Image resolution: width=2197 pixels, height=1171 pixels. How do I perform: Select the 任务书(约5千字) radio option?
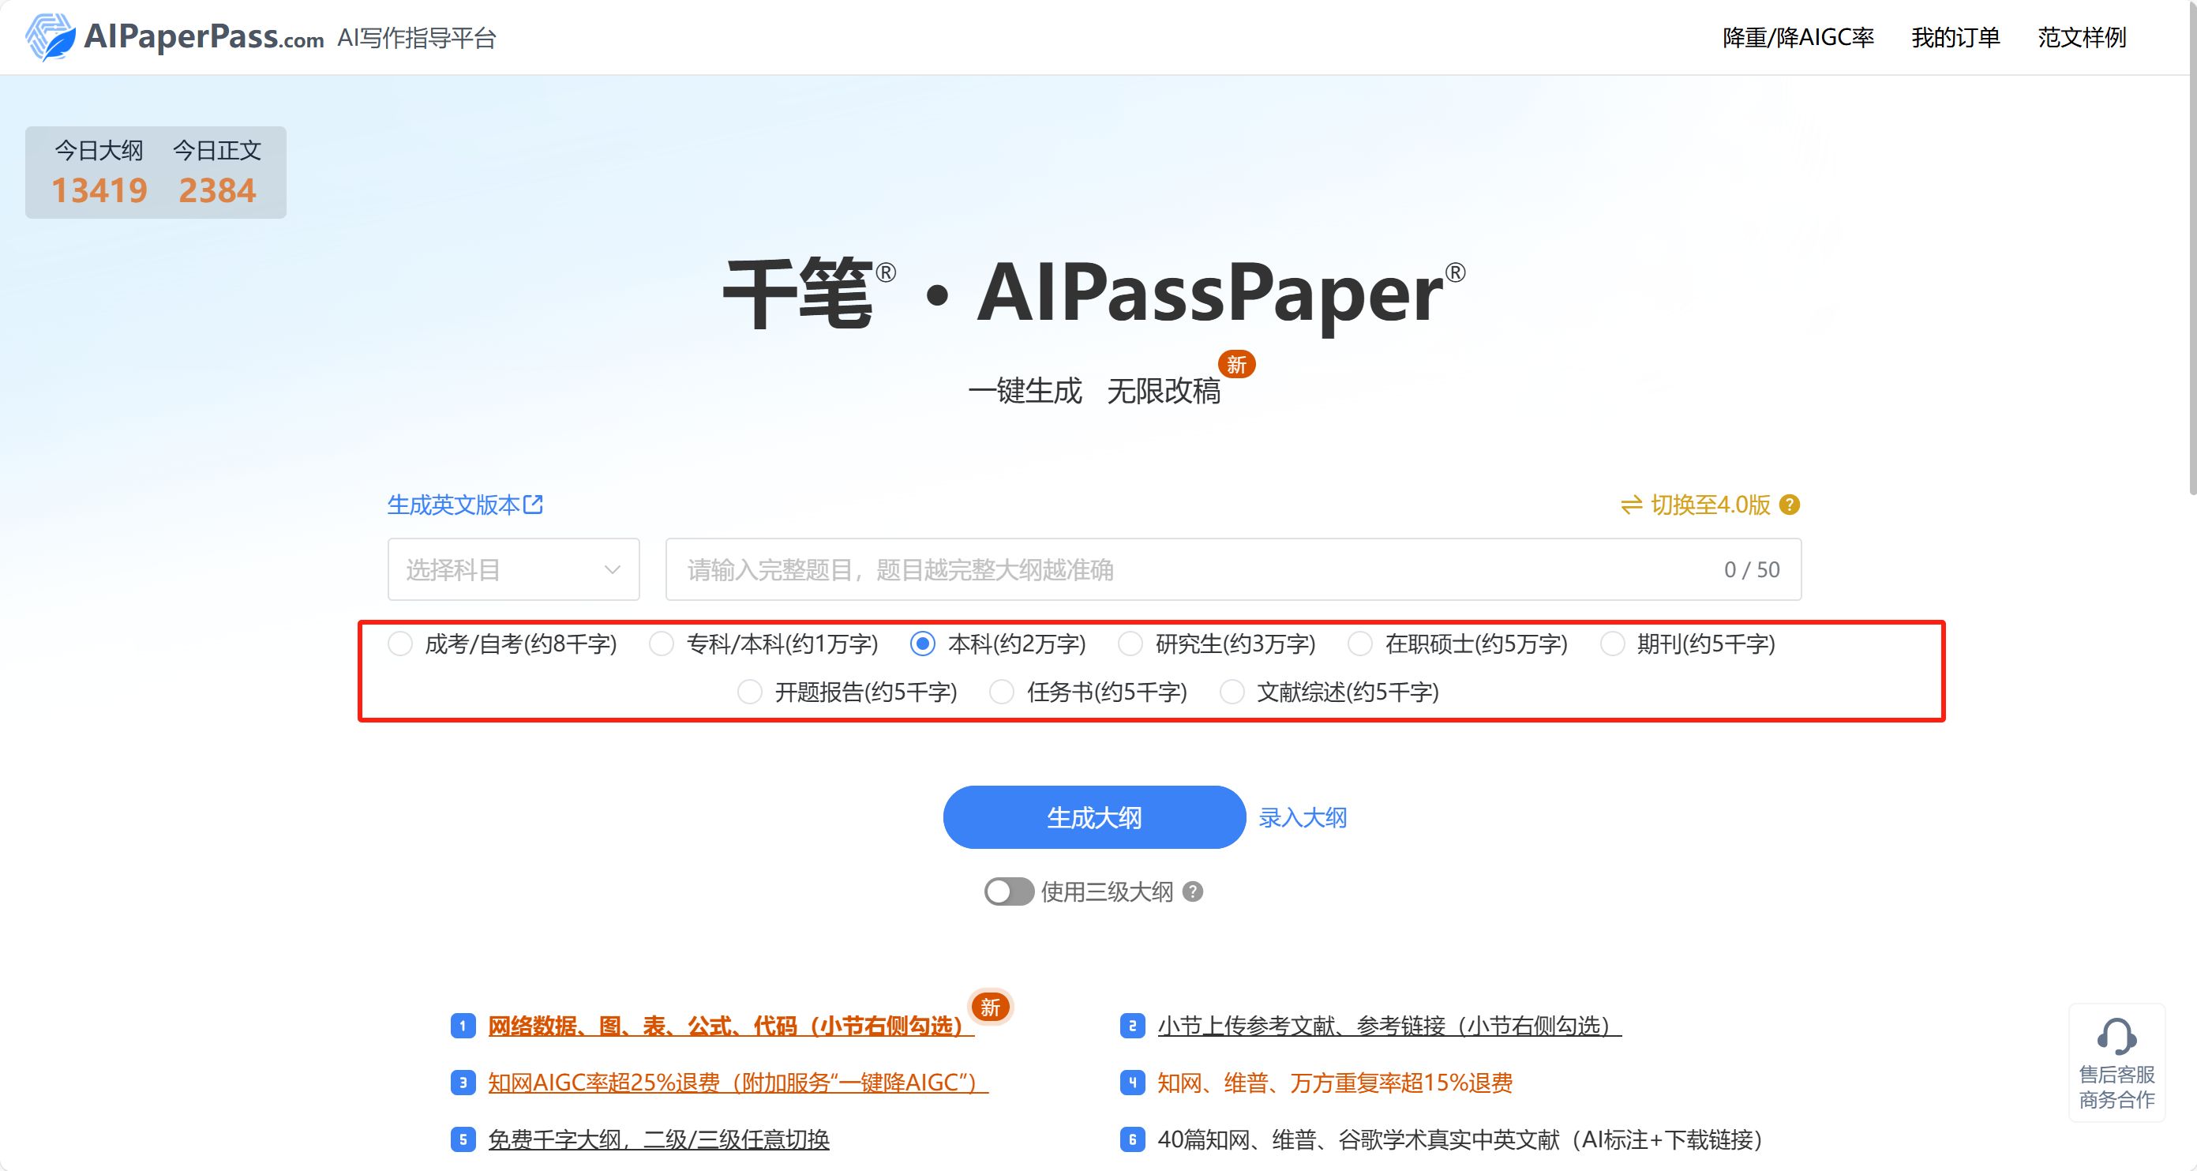[1001, 692]
